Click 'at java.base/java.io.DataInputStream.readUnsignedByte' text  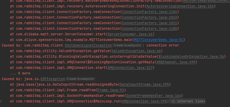pos(64,84)
